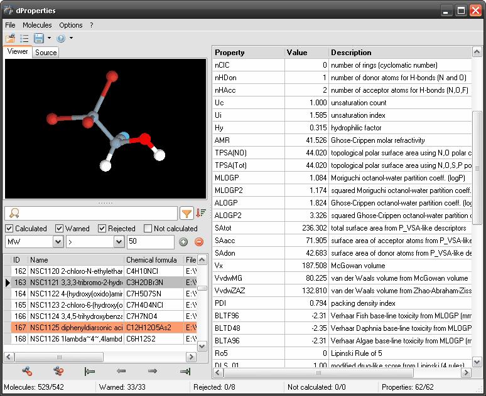Screen dimensions: 486x396
Task: Open the MW property dropdown
Action: [58, 242]
